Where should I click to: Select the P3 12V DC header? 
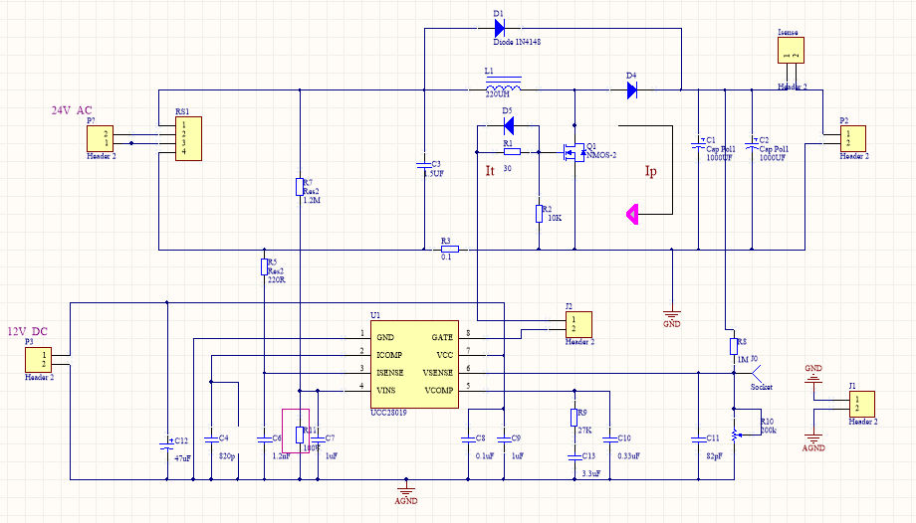[38, 360]
